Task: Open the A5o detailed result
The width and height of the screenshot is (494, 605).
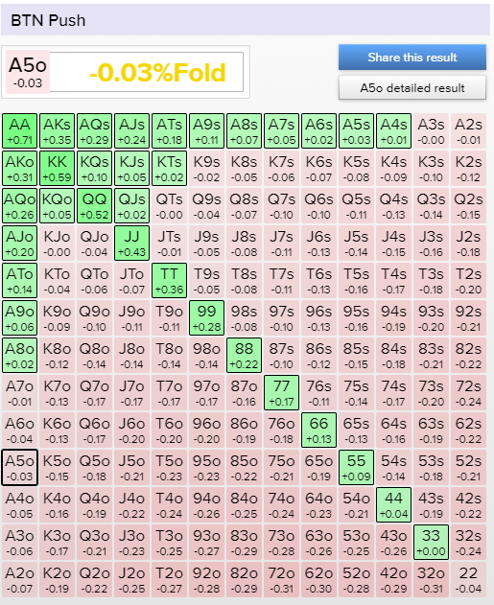Action: [x=412, y=87]
